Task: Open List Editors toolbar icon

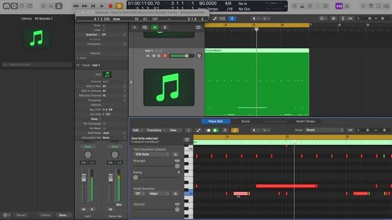Action: click(x=363, y=5)
